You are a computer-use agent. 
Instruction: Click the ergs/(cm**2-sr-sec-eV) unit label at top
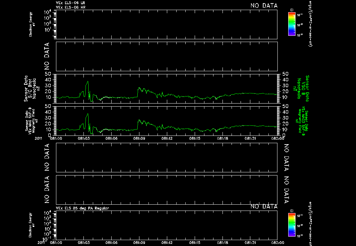tap(310, 24)
